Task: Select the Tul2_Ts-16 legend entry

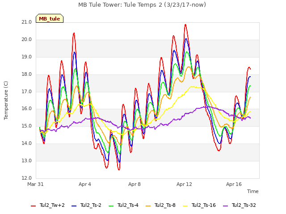Action: click(199, 206)
